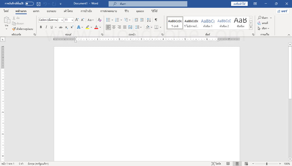
Task: Open the font size 11 dropdown
Action: 72,20
